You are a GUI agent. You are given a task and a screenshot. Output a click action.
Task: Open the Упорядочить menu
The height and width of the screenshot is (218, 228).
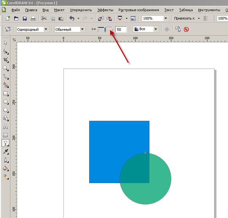coord(81,10)
